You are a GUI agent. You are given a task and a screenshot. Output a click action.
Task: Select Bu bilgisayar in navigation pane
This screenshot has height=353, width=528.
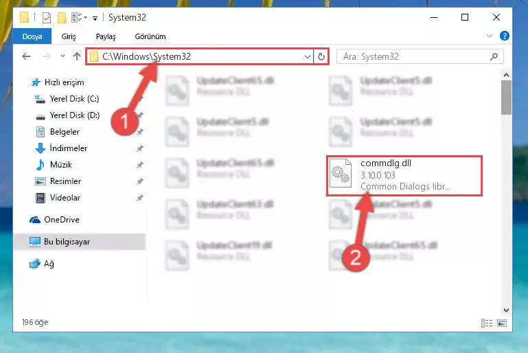80,242
